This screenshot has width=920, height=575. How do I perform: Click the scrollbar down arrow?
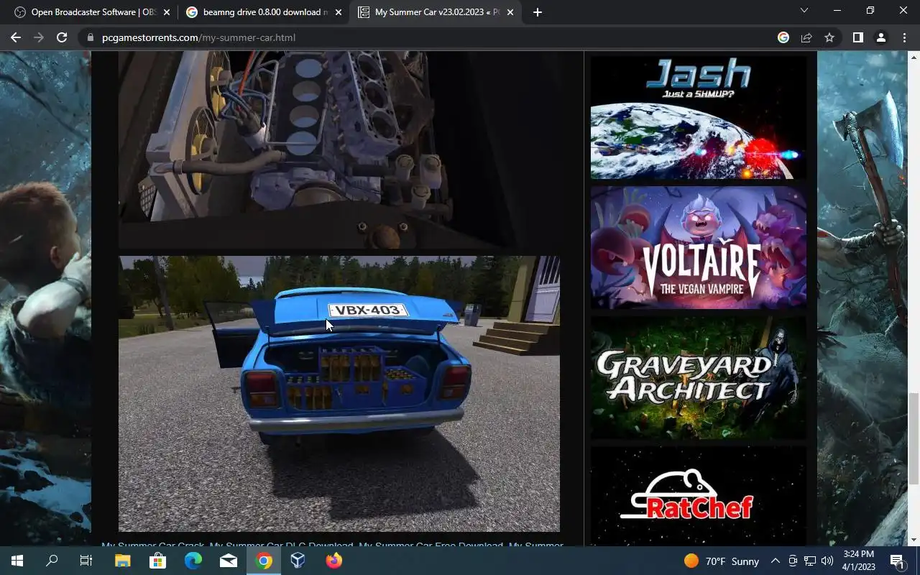[x=914, y=540]
